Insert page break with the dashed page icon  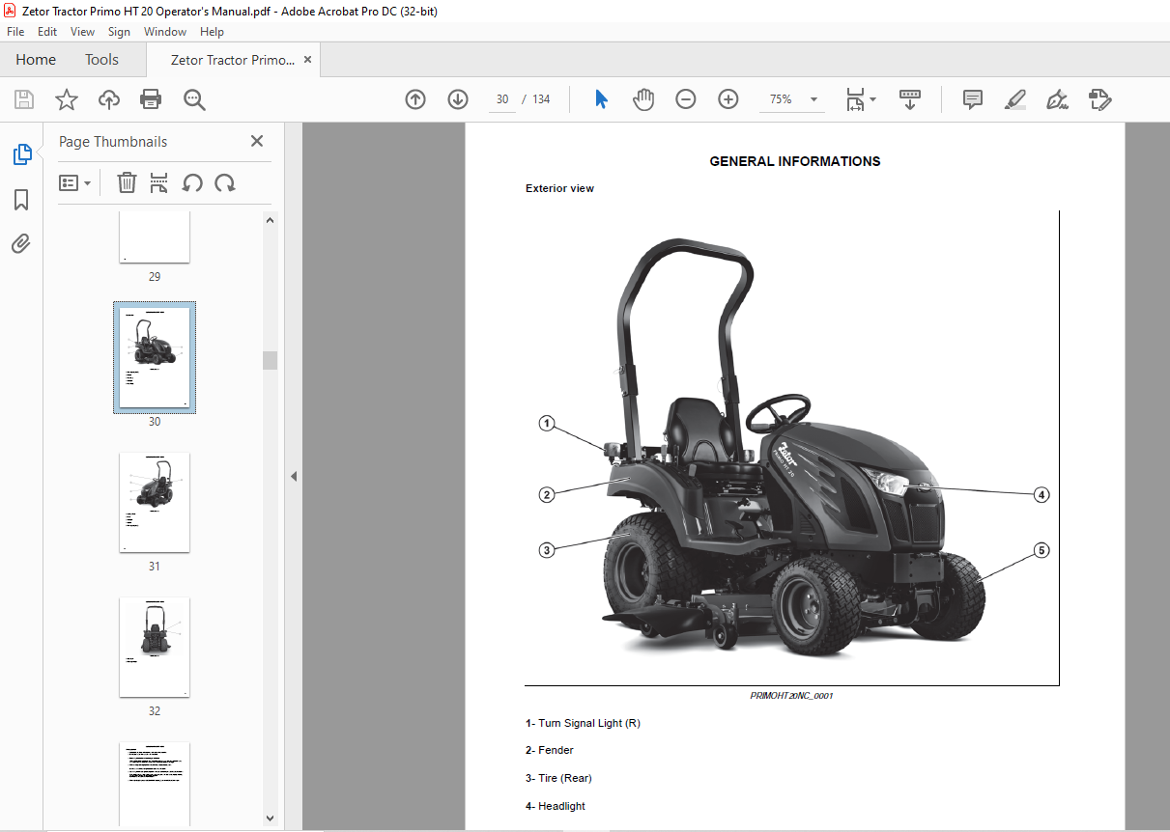(159, 182)
